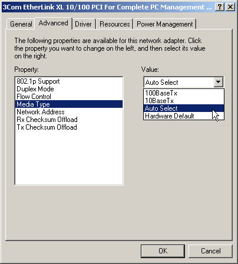
Task: Select the Advanced tab
Action: 54,23
